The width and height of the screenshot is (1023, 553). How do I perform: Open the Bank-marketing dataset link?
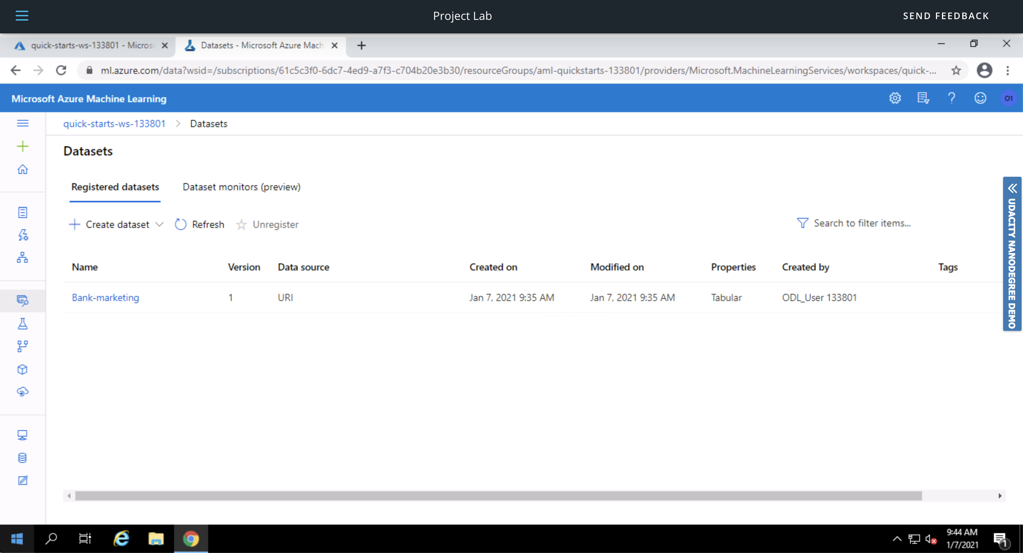[105, 297]
